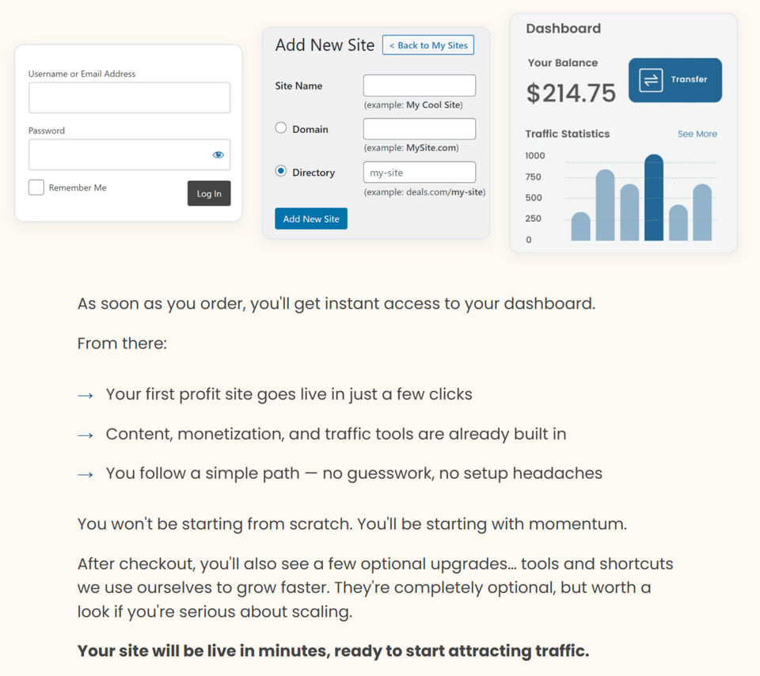This screenshot has width=760, height=676.
Task: Select the Directory radio button
Action: tap(281, 171)
